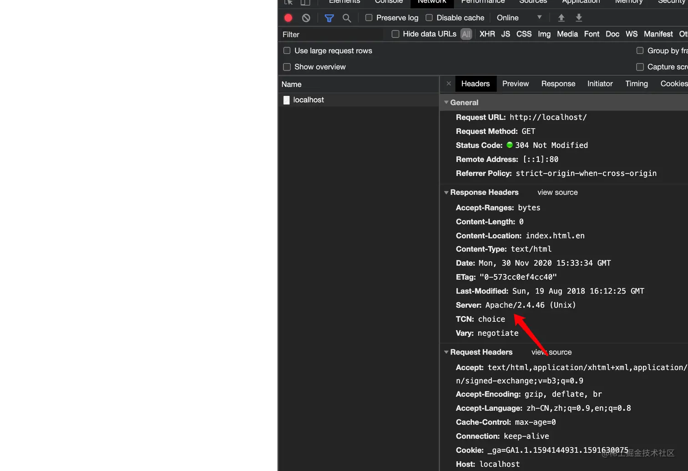This screenshot has width=688, height=471.
Task: Click the Vary negotiate value
Action: coord(498,333)
